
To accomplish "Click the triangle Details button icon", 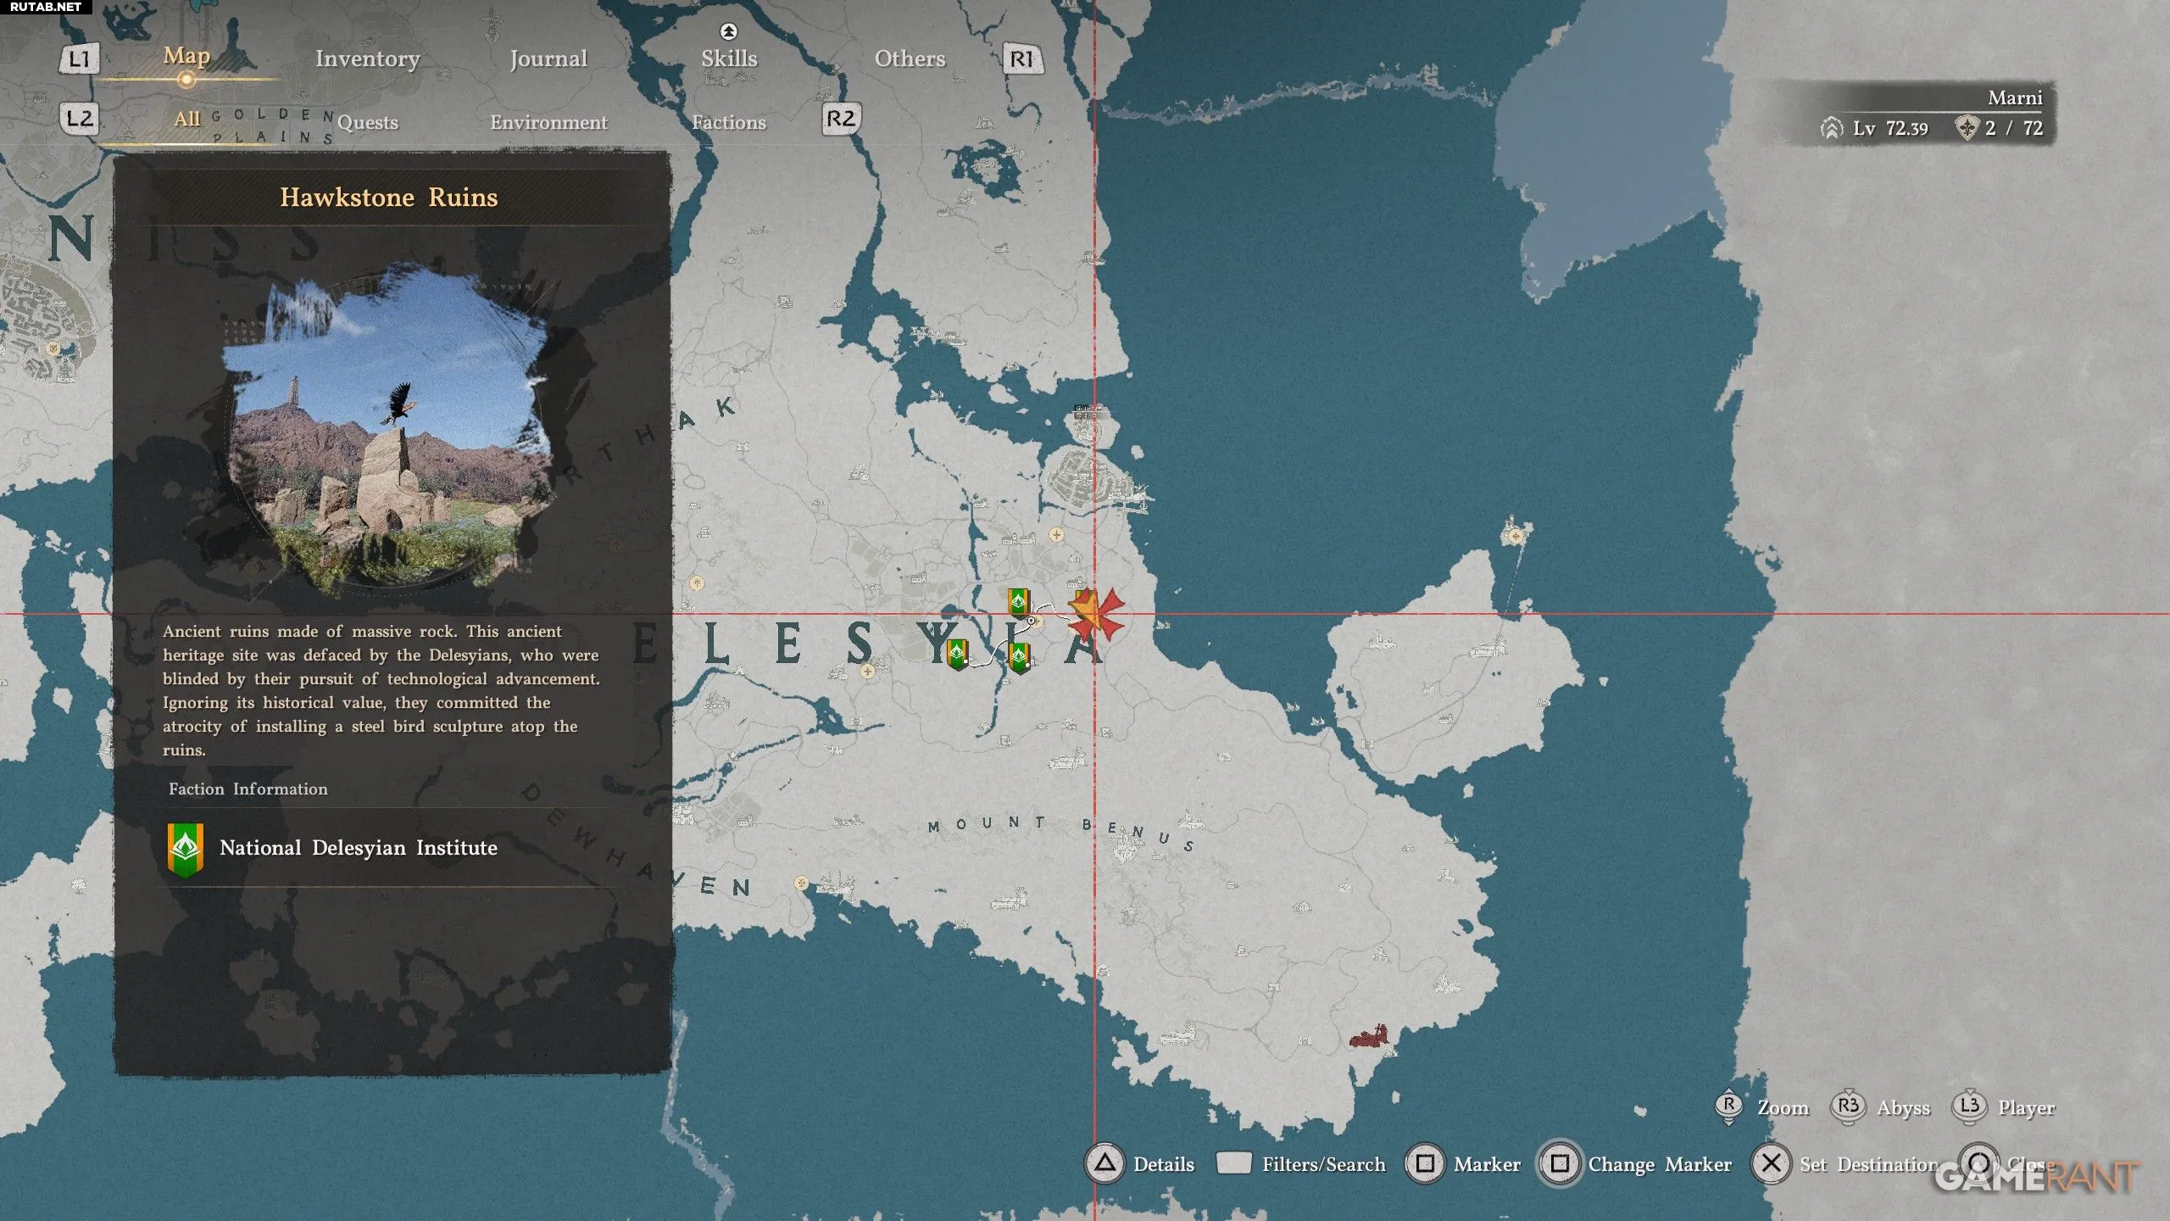I will [x=1104, y=1163].
